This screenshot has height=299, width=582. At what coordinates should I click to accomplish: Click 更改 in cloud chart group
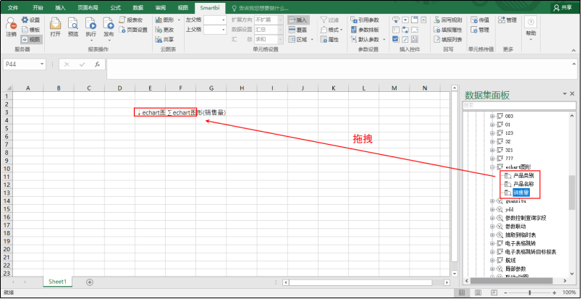(165, 30)
